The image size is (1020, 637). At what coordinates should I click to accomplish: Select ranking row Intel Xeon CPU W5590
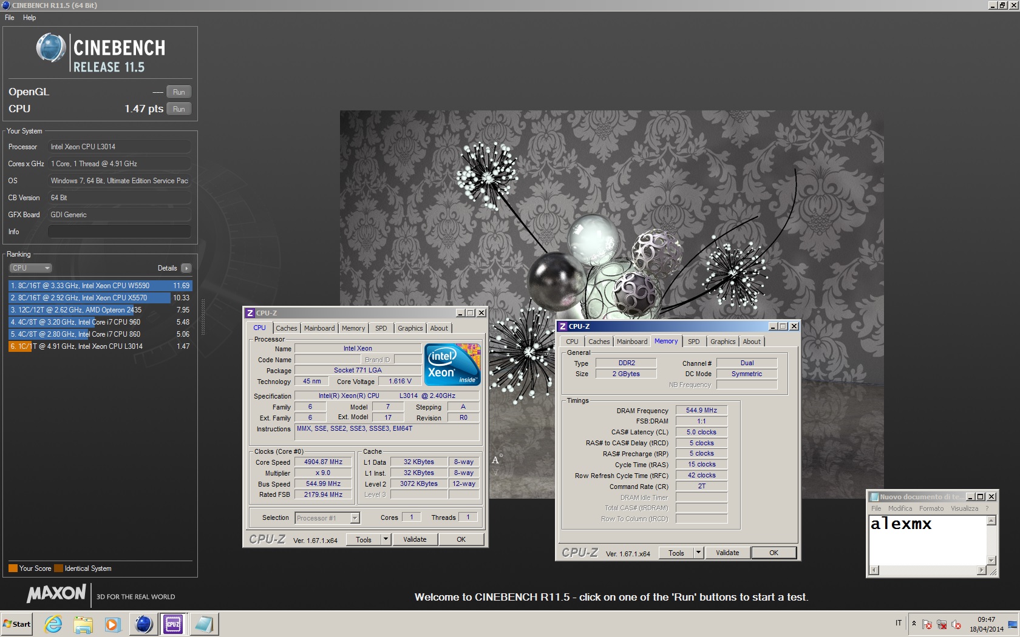click(100, 286)
